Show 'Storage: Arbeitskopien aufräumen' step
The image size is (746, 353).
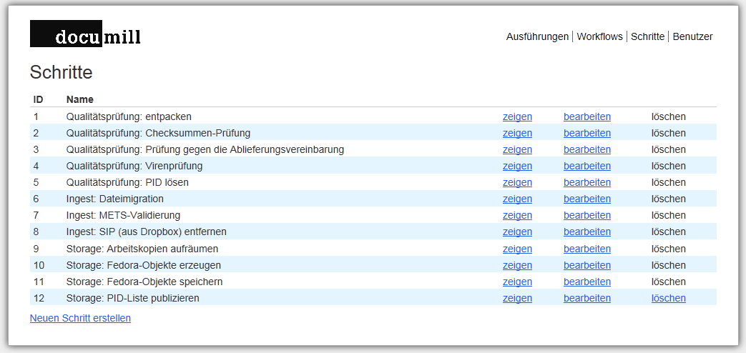point(517,249)
